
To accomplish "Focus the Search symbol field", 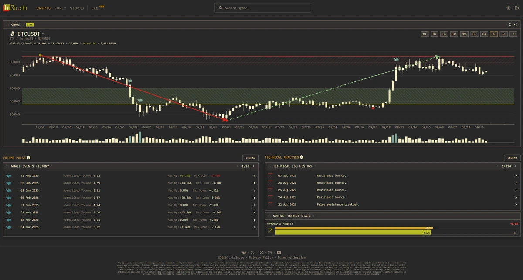I will click(x=263, y=8).
